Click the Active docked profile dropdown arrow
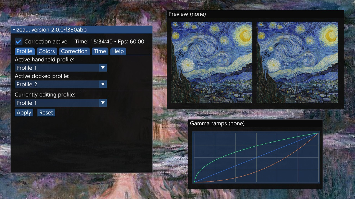This screenshot has height=199, width=355. (103, 84)
